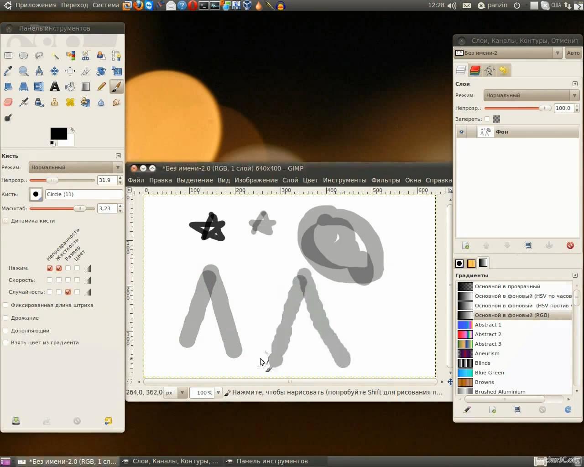Viewport: 584px width, 467px height.
Task: Open the Фильтры menu
Action: tap(386, 180)
